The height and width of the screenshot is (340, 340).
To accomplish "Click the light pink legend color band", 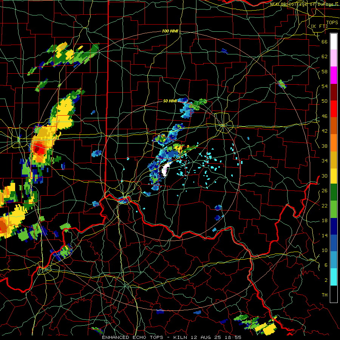I will coord(334,58).
